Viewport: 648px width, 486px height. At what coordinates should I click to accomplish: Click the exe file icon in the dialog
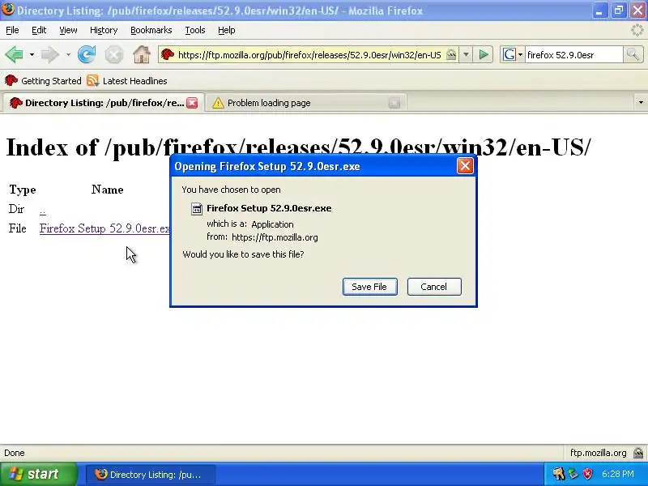click(197, 209)
